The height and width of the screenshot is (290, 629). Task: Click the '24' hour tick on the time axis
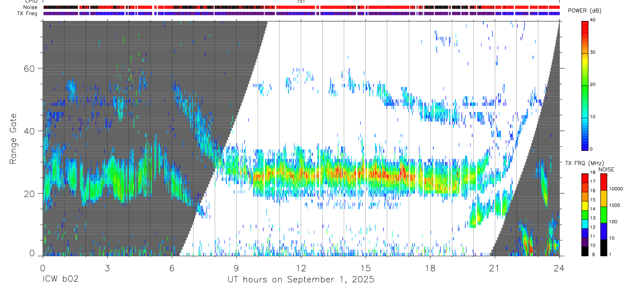[559, 267]
